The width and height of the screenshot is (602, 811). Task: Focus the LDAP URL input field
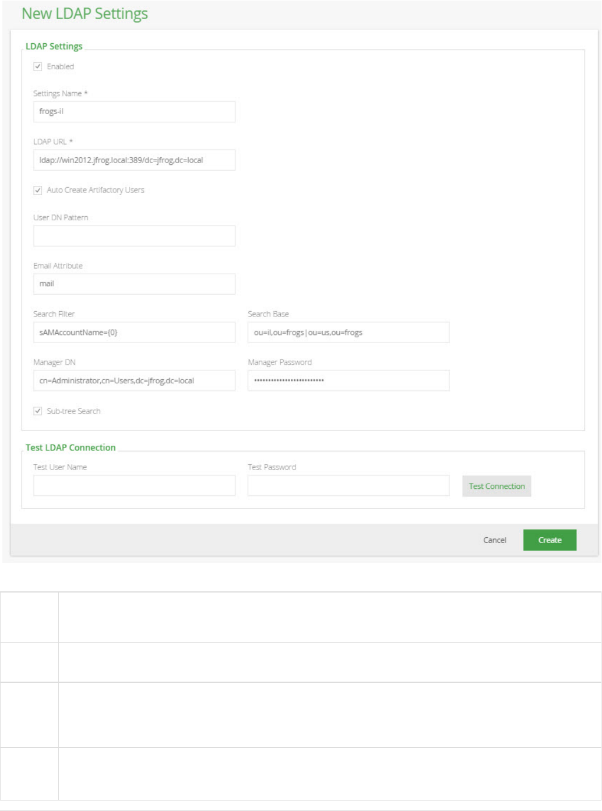134,160
